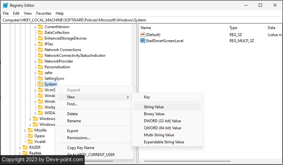
Task: Open the New submenu arrow
Action: coord(128,97)
